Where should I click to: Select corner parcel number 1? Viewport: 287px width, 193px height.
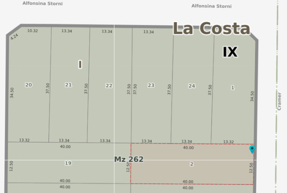232,88
